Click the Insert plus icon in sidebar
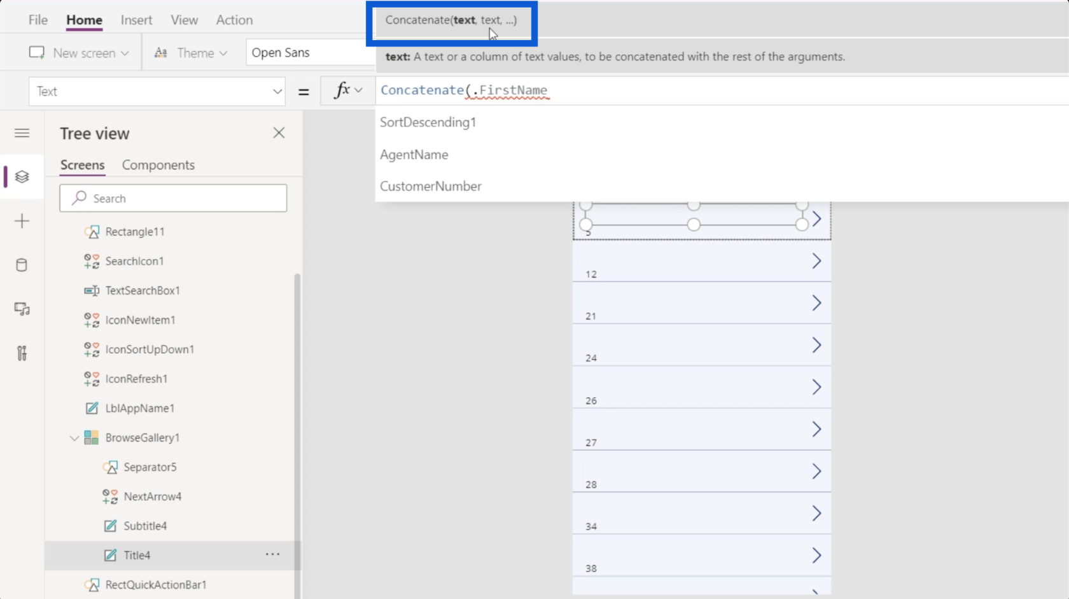 (x=22, y=221)
